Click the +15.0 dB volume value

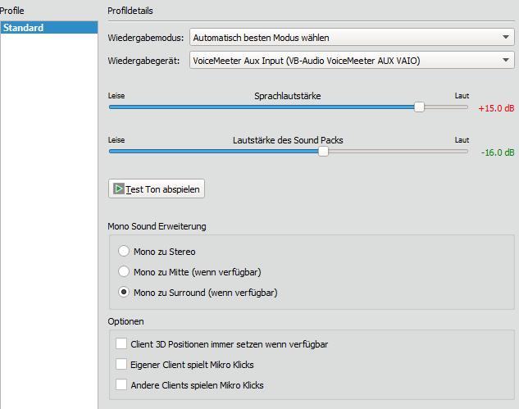coord(496,108)
